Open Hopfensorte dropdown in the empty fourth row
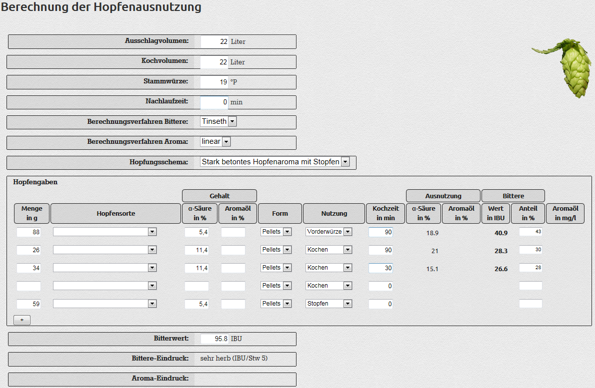This screenshot has width=595, height=388. (x=105, y=286)
